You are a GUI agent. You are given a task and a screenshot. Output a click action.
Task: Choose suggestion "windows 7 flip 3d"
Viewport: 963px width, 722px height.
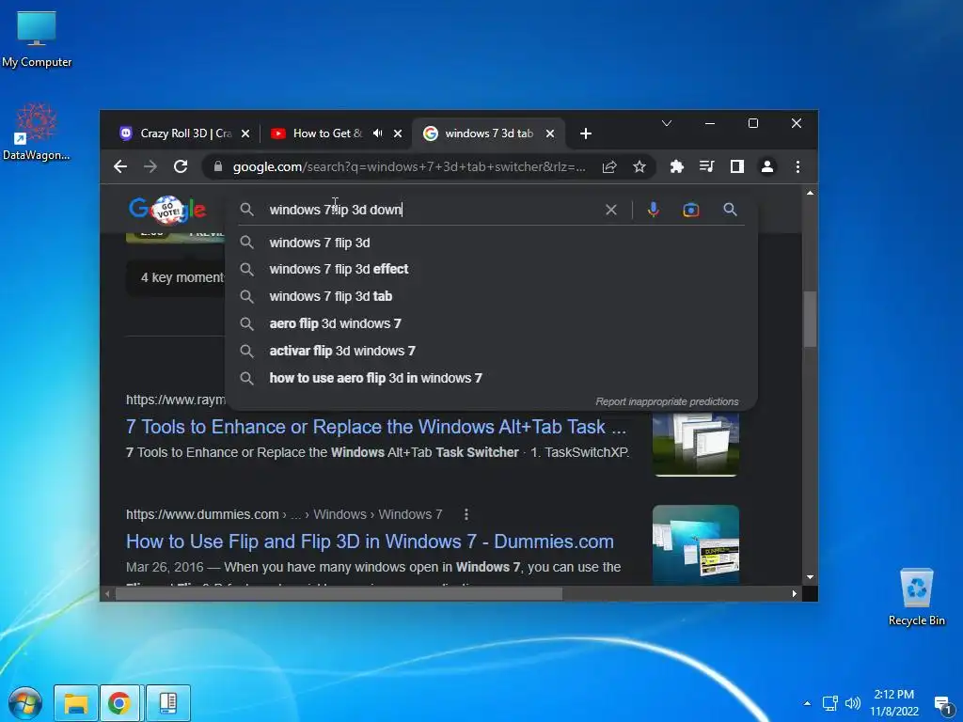pyautogui.click(x=320, y=243)
